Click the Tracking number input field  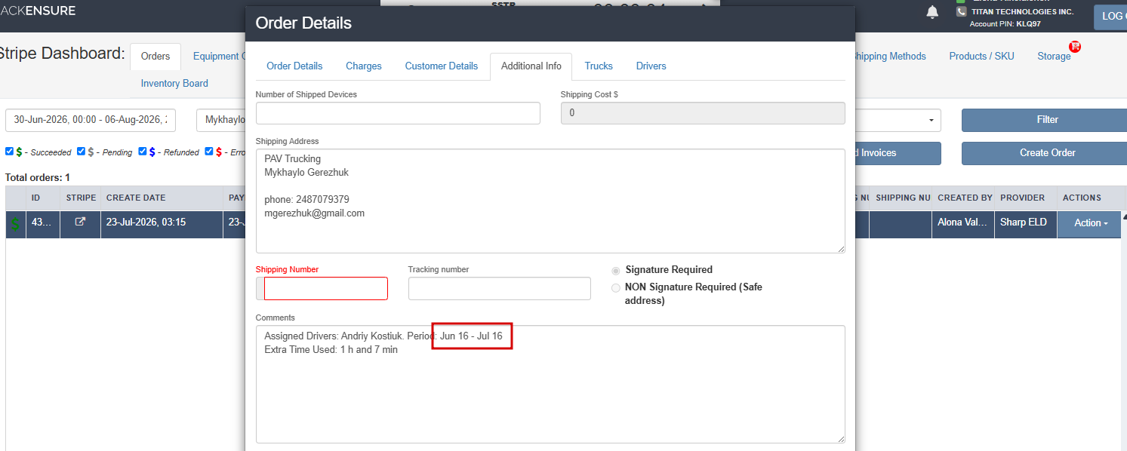pyautogui.click(x=500, y=288)
